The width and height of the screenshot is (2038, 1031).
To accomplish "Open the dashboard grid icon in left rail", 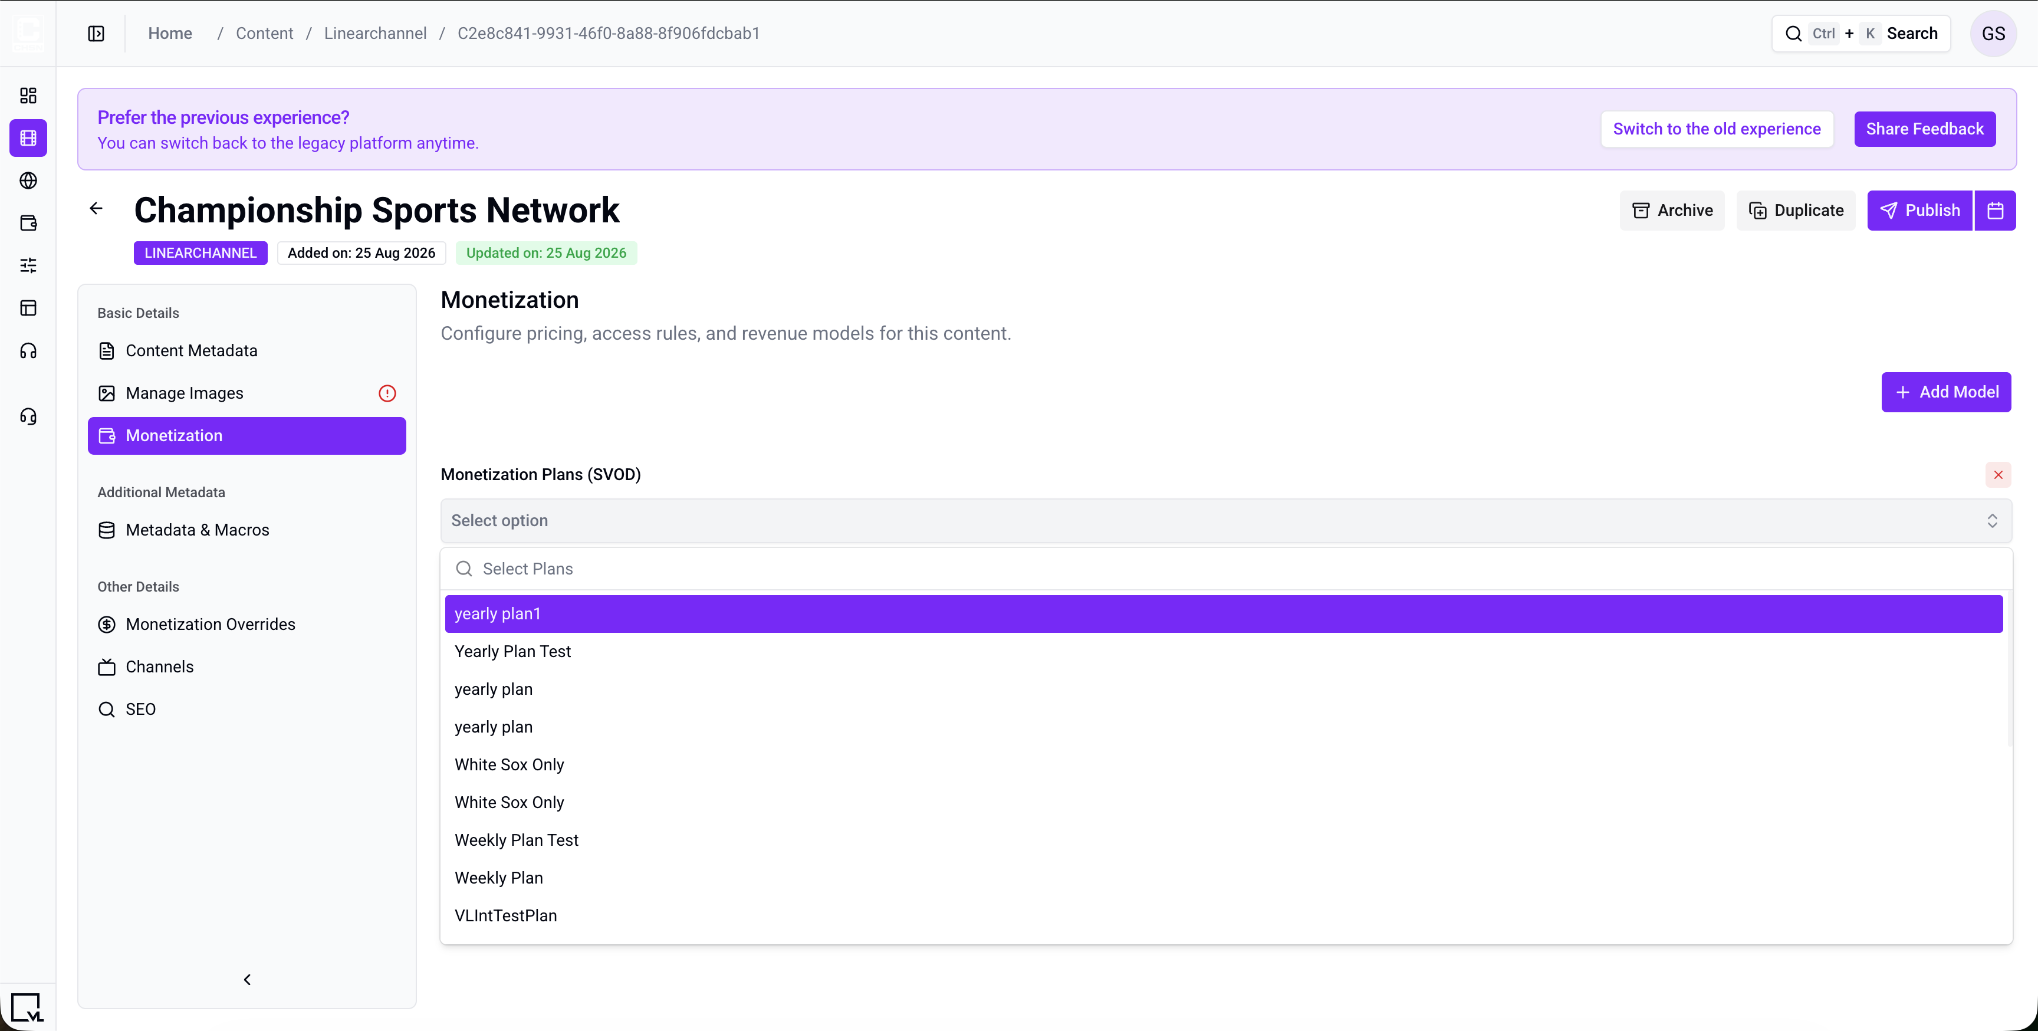I will coord(28,96).
